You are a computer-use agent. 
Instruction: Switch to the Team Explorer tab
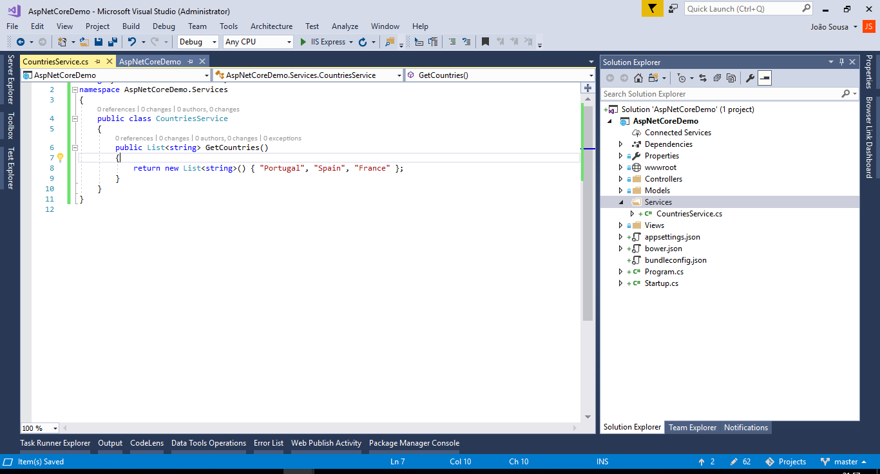tap(693, 428)
